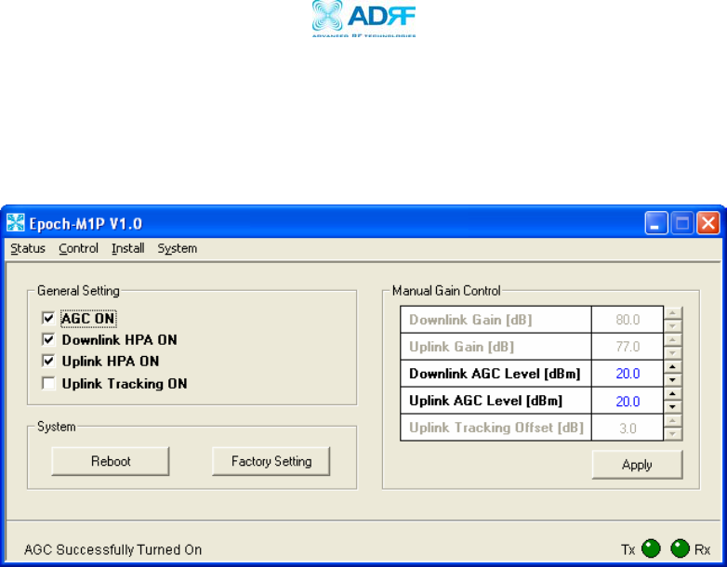Click the Epoch-M1P title bar app icon
The height and width of the screenshot is (567, 727).
coord(15,223)
